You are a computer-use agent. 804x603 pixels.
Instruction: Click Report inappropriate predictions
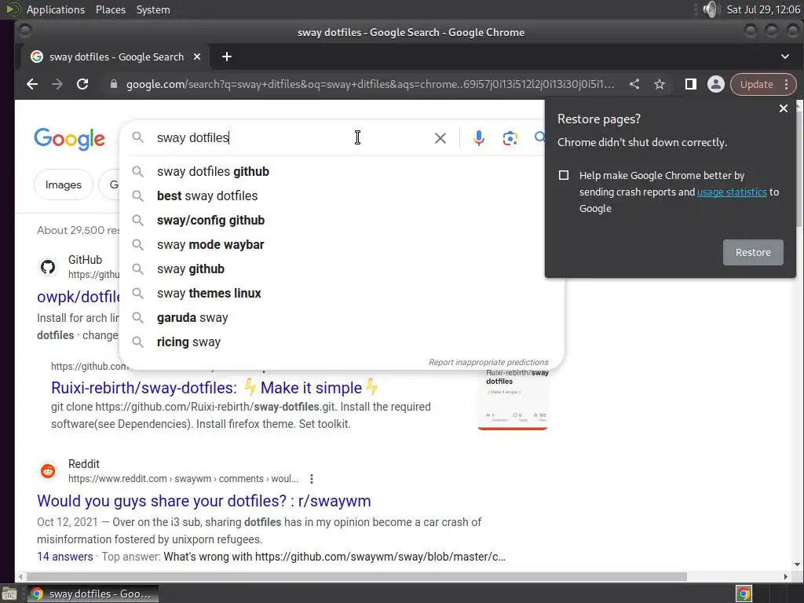(x=488, y=362)
